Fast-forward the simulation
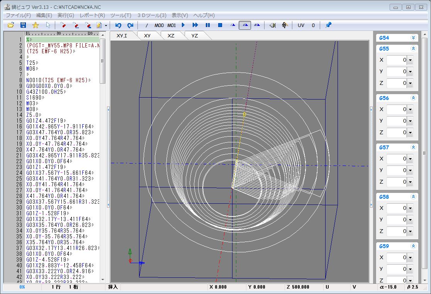 195,25
